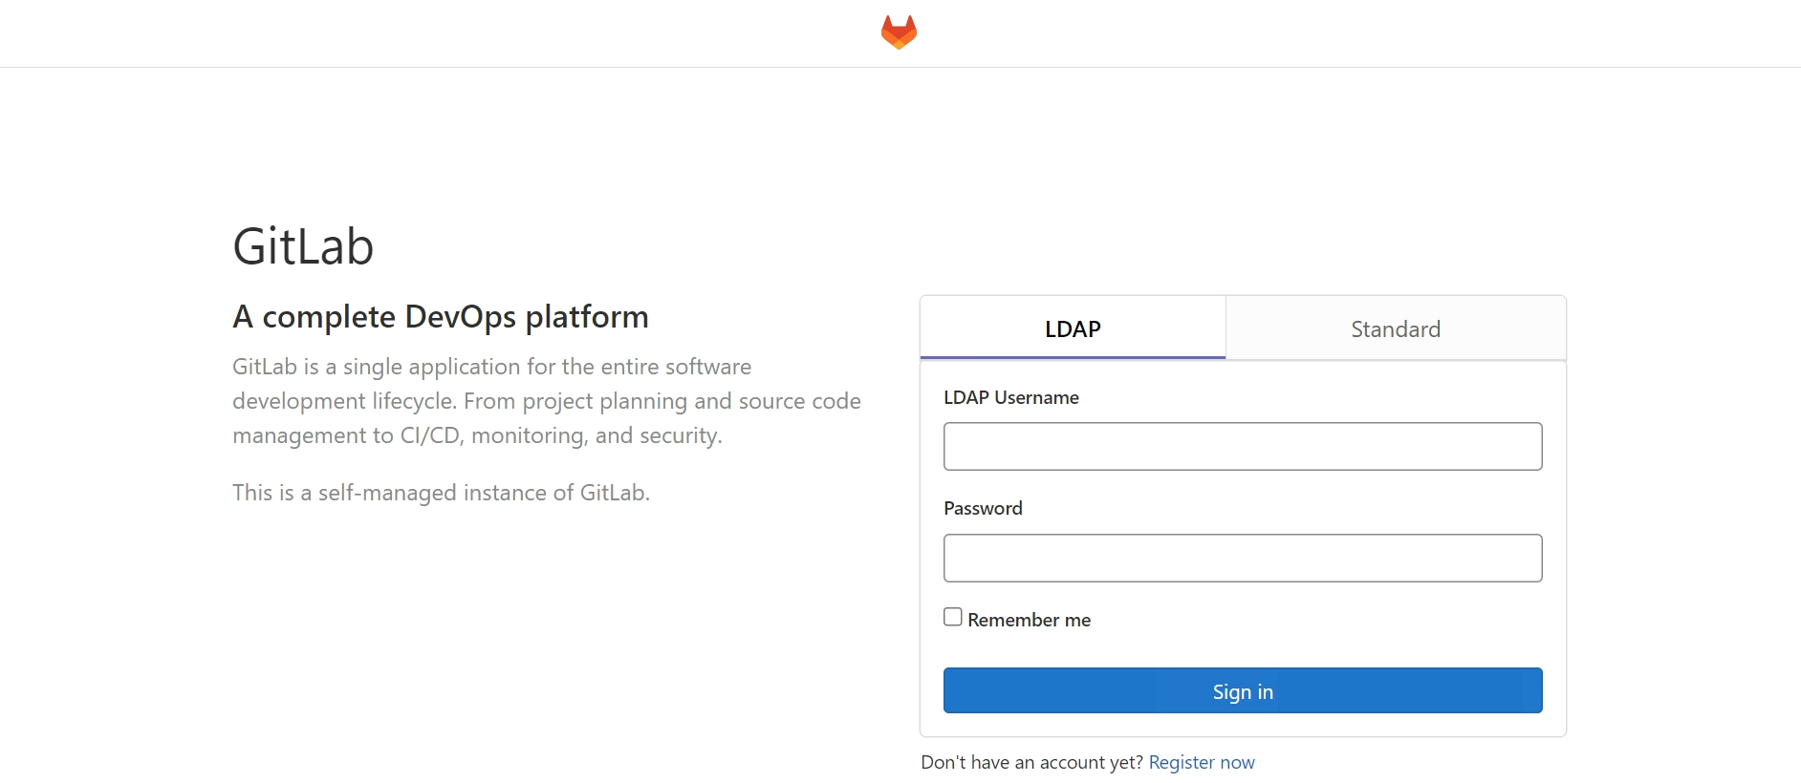This screenshot has width=1801, height=783.
Task: Click the A complete DevOps platform subheading
Action: tap(441, 316)
